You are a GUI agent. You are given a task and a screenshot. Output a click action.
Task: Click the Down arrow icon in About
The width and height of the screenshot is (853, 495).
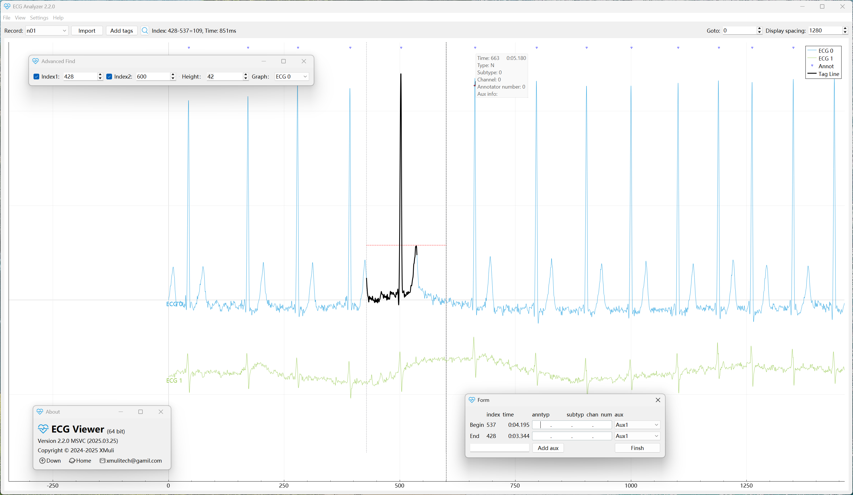42,461
